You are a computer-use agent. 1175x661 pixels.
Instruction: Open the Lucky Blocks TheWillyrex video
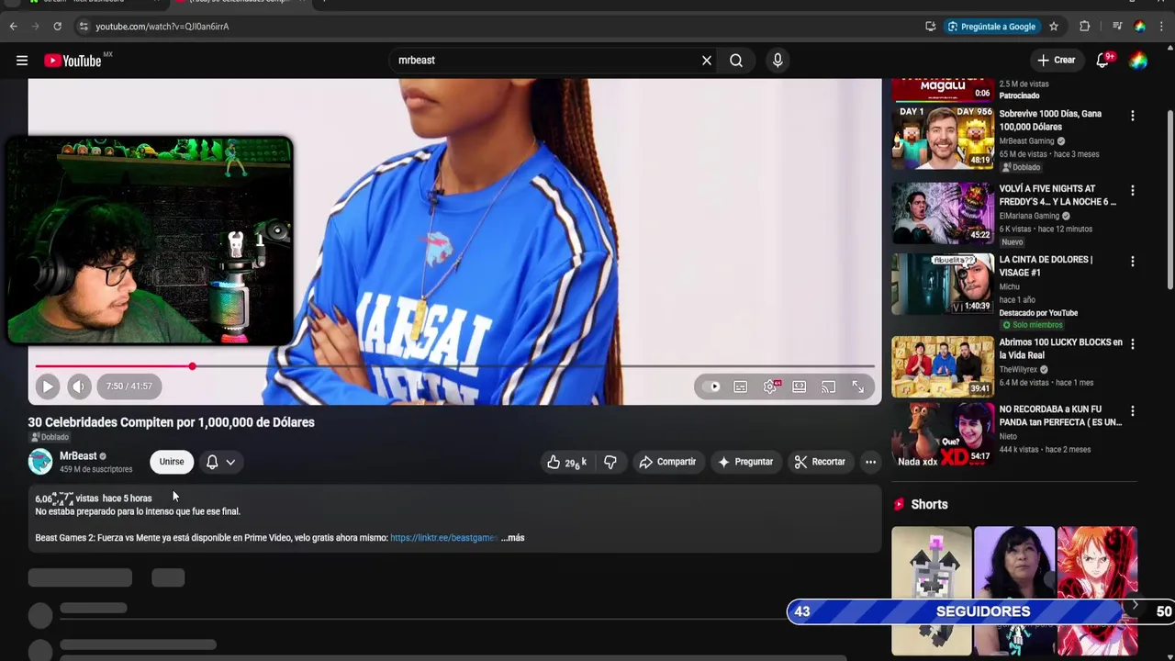click(943, 366)
